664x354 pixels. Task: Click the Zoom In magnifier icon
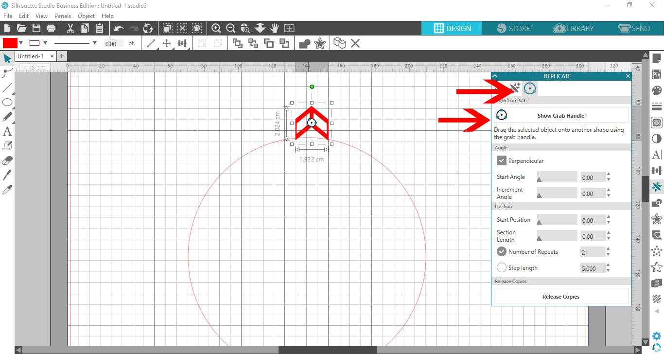pyautogui.click(x=216, y=28)
